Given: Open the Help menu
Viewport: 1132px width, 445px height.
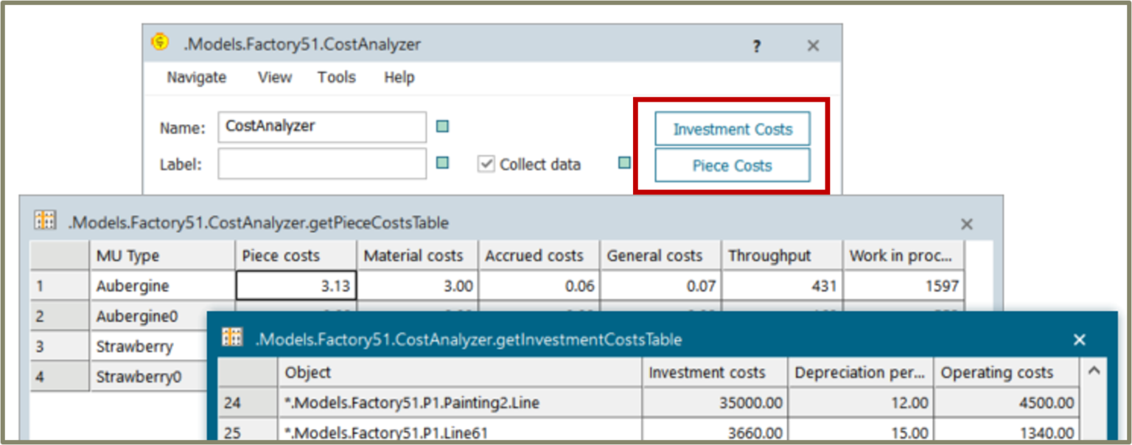Looking at the screenshot, I should pyautogui.click(x=399, y=77).
